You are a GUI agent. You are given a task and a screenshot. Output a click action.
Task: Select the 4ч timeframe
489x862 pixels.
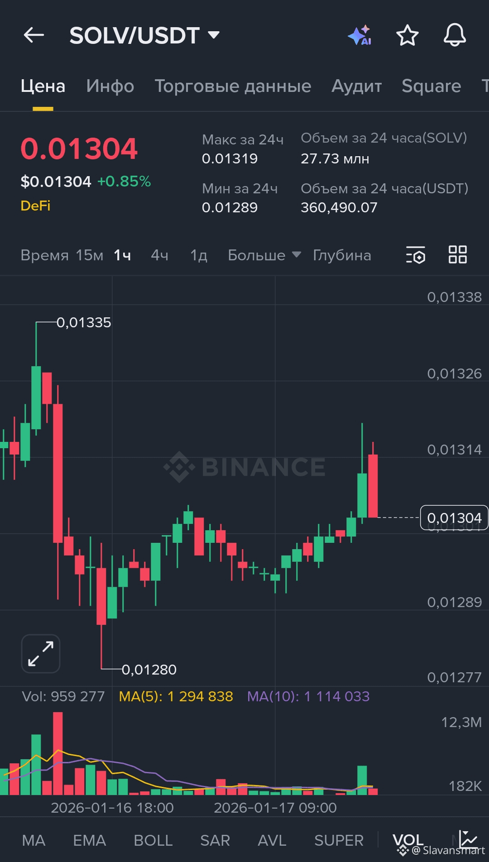click(159, 255)
